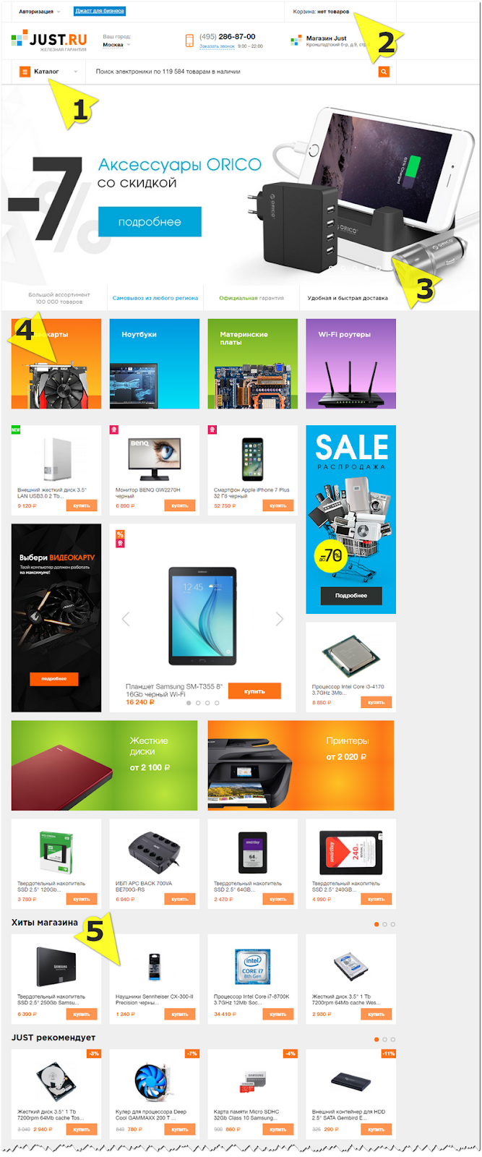Select third page dot in JUST рекомендует
Screen dimensions: 482x1157
point(393,1039)
